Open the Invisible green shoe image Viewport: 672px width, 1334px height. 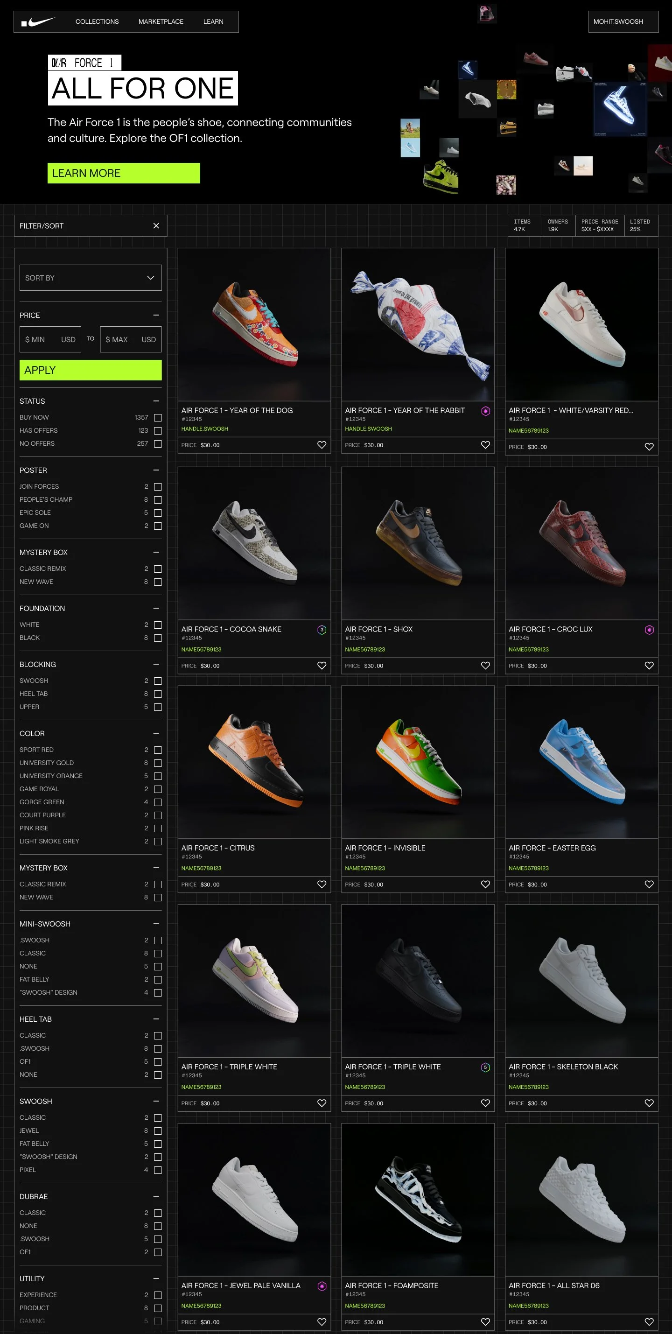[x=418, y=762]
